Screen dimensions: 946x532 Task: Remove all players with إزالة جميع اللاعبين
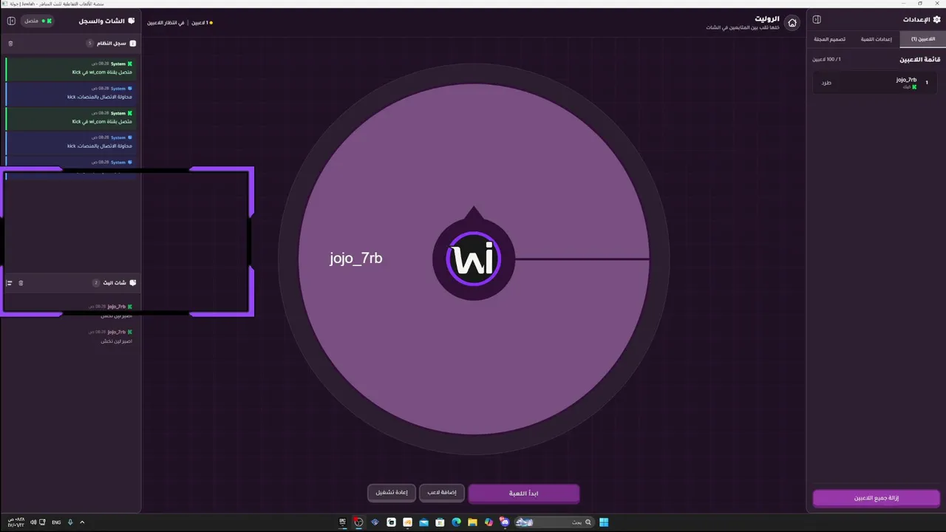pos(877,498)
